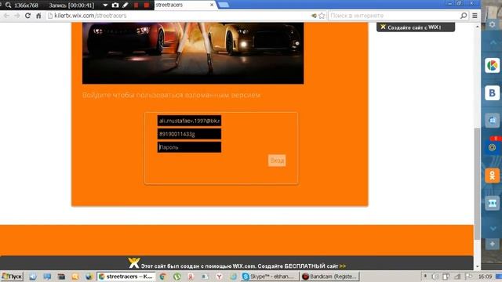Click the street racing cars banner image
Viewport: 502px width, 282px height.
tap(193, 53)
